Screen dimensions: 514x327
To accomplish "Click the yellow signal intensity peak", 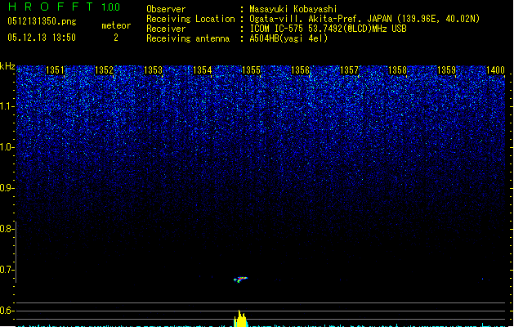I will (x=240, y=319).
